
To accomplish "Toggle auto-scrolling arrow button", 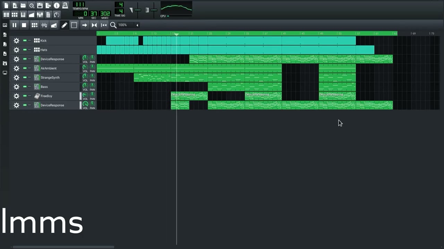I will 84,25.
